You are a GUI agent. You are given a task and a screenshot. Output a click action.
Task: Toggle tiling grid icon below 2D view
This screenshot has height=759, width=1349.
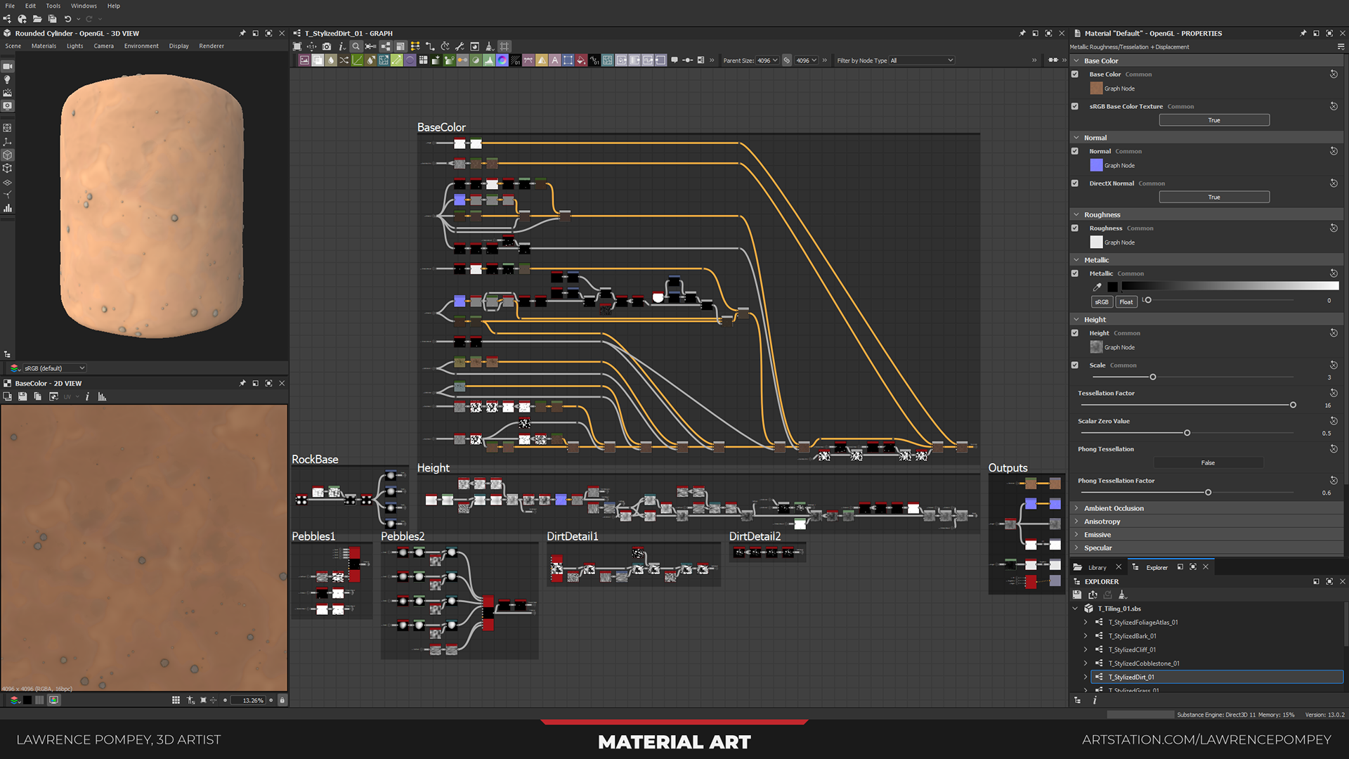[176, 700]
